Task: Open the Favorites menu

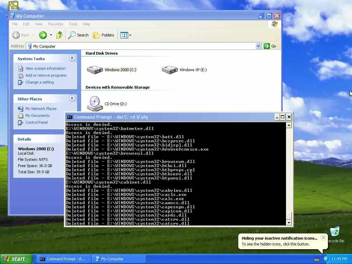Action: click(55, 24)
